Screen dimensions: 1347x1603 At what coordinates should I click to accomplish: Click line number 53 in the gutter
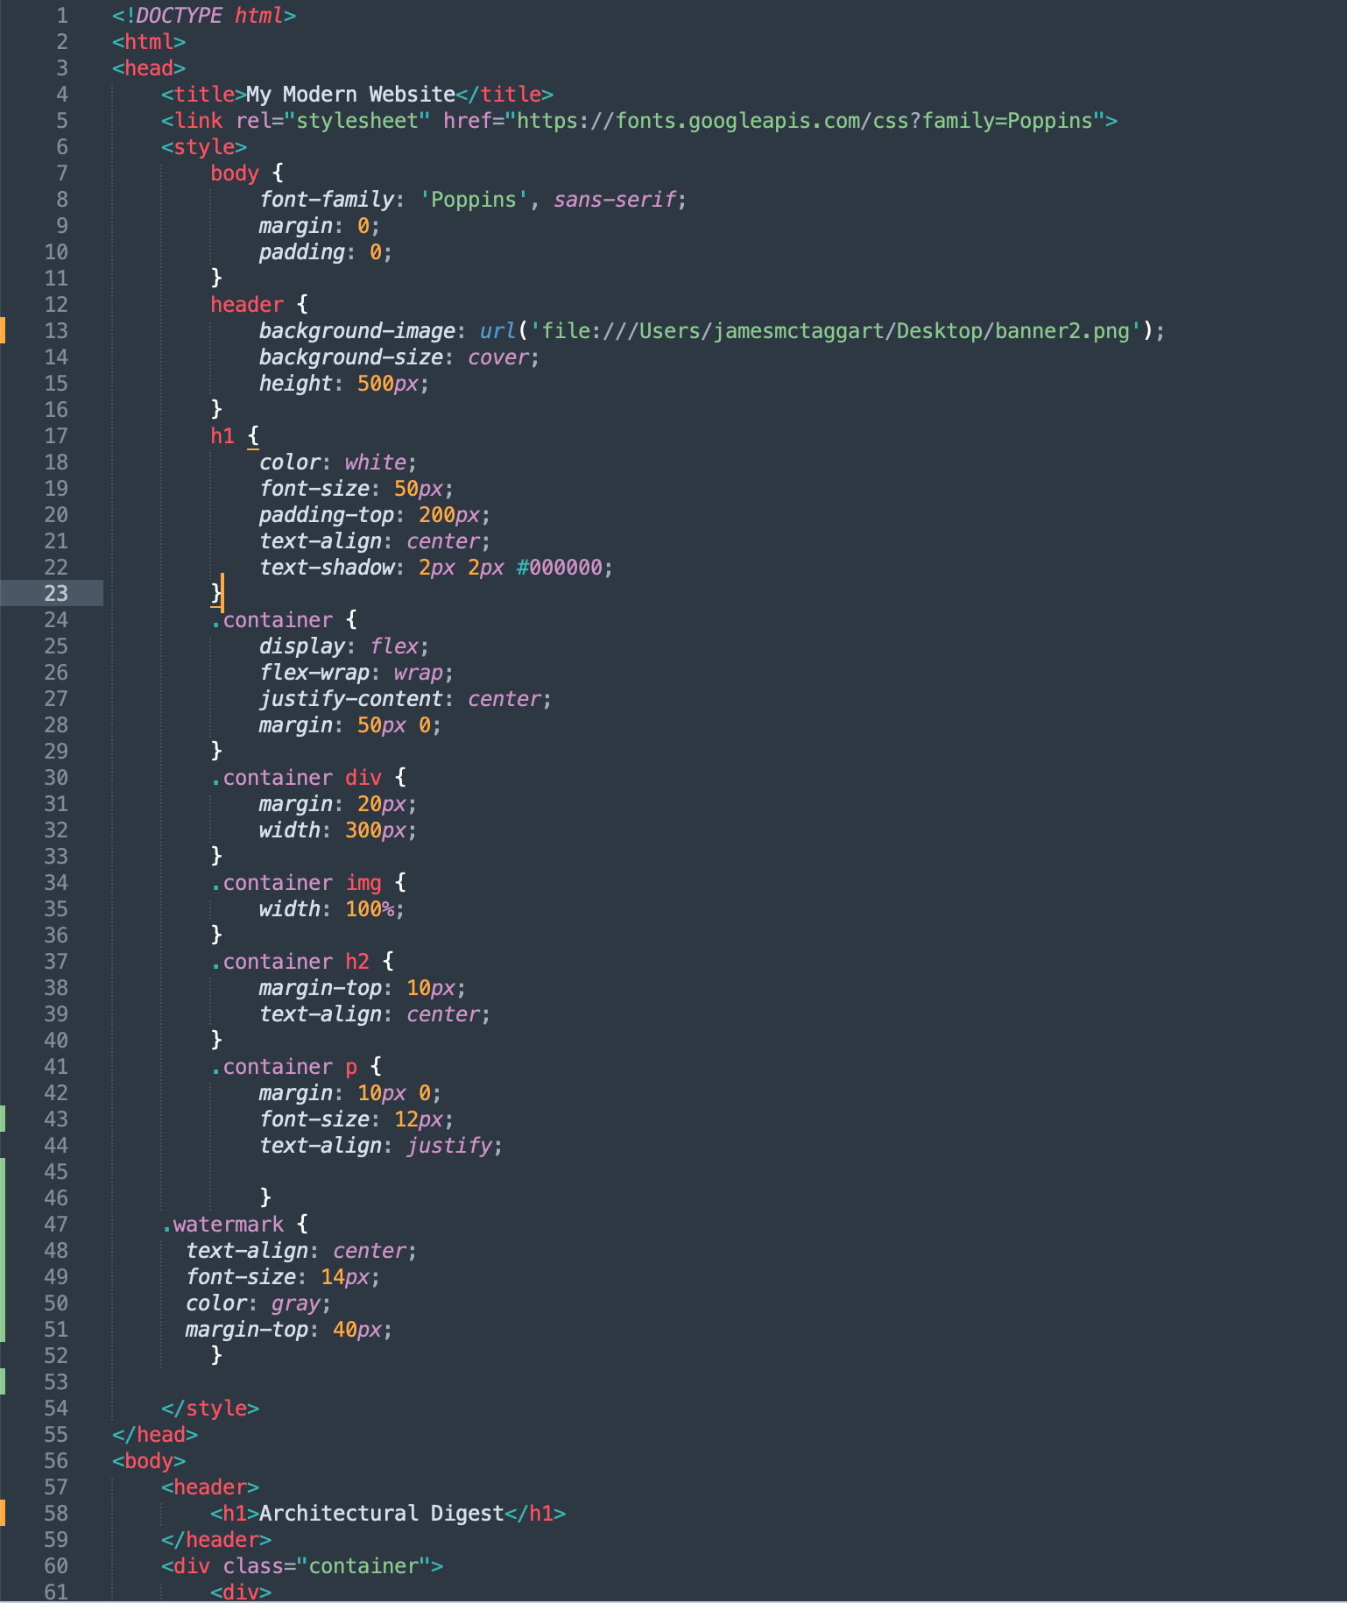[x=56, y=1381]
